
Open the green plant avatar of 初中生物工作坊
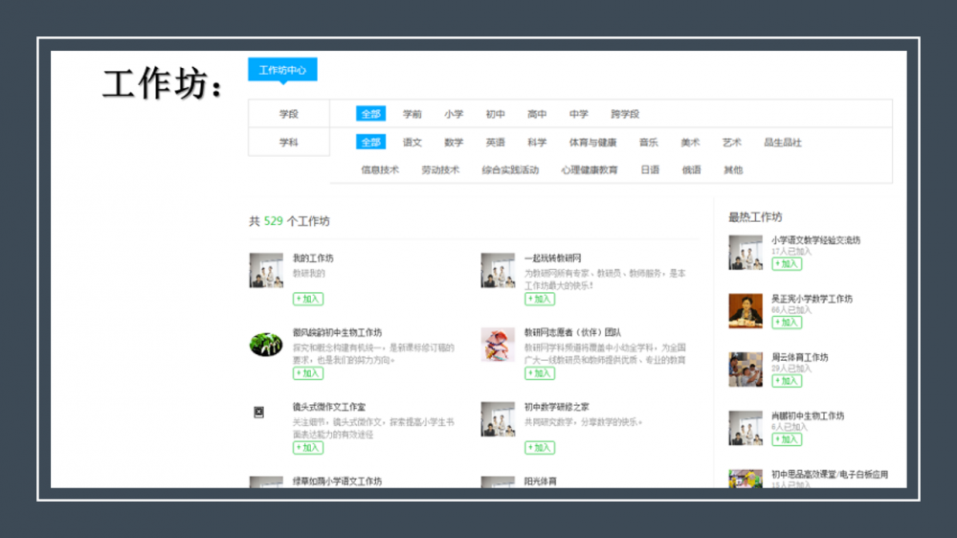click(266, 344)
